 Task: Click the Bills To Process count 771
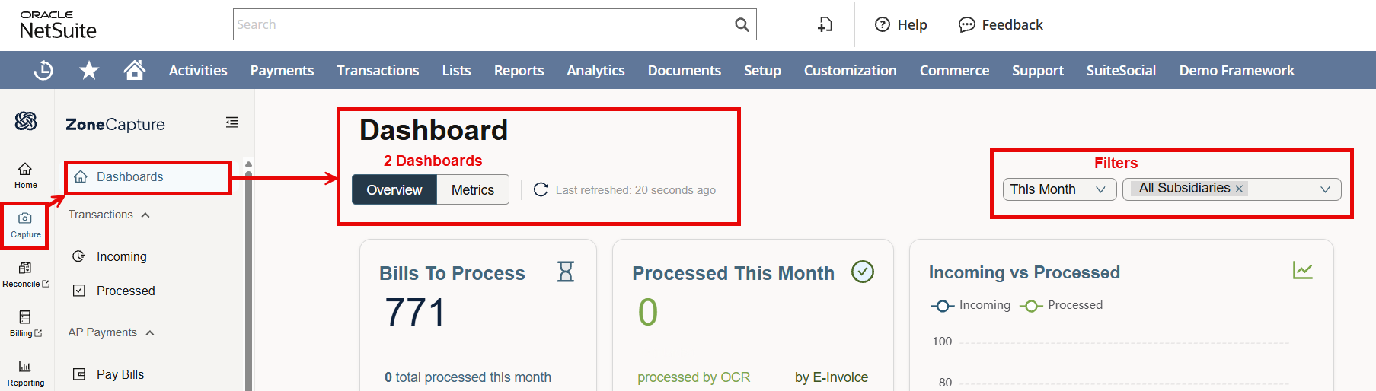pyautogui.click(x=415, y=312)
